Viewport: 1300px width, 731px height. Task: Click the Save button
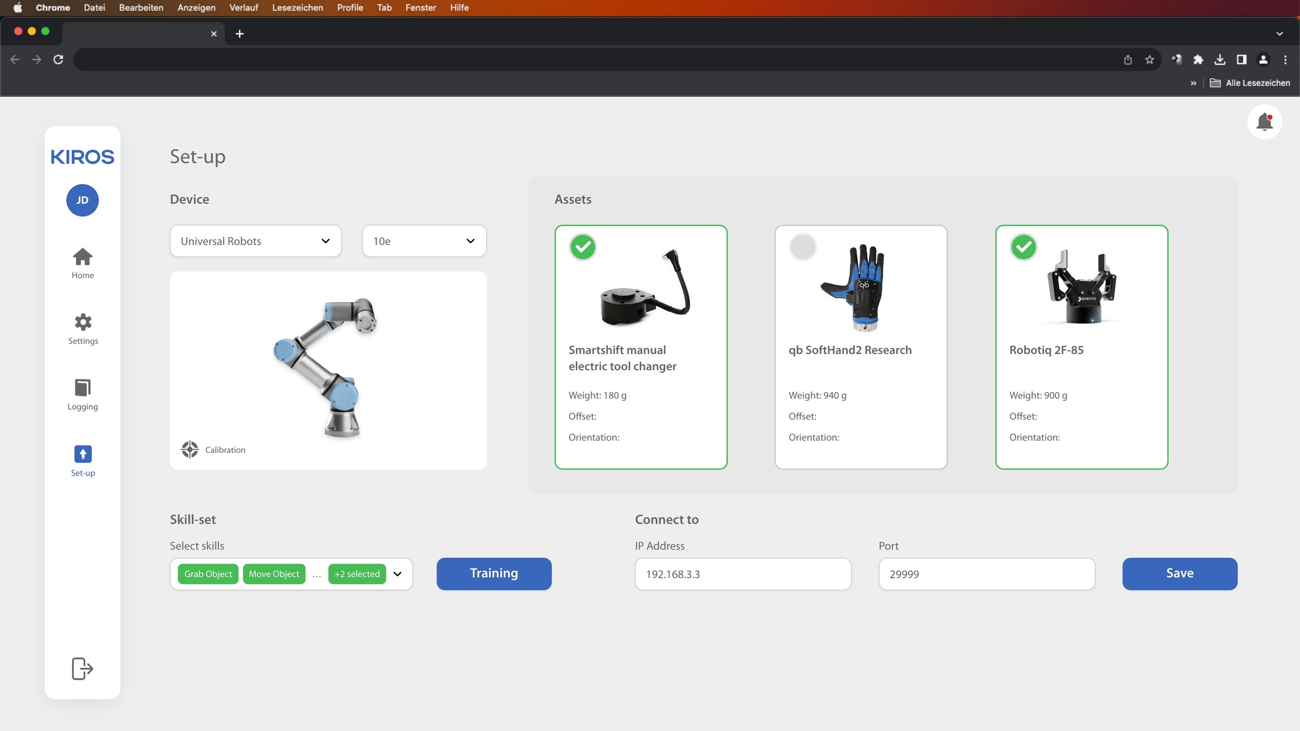pos(1180,573)
